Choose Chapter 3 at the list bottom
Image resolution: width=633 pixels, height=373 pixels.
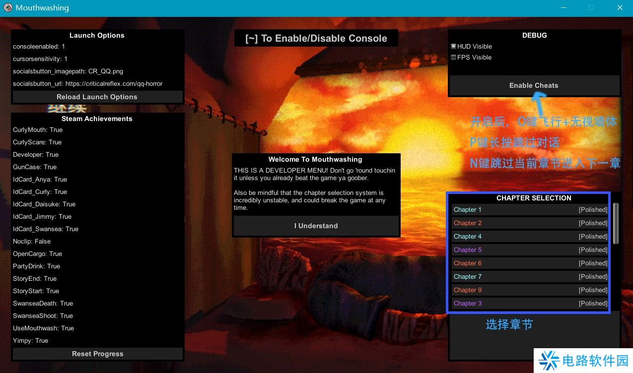pyautogui.click(x=530, y=304)
